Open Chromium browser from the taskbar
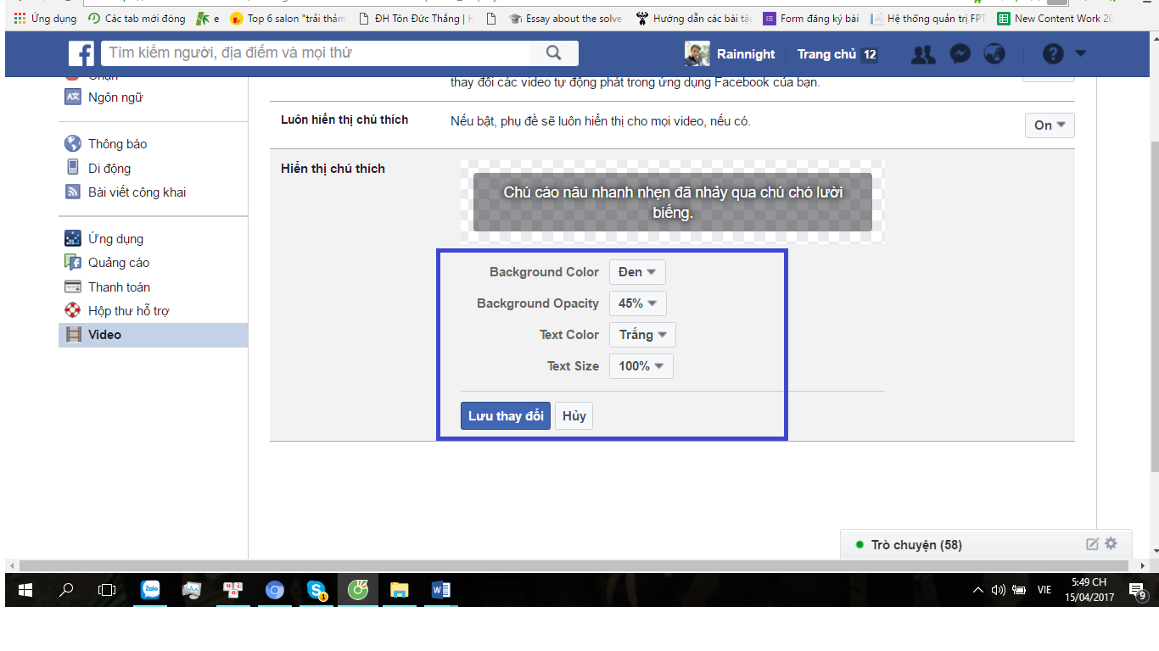 pyautogui.click(x=275, y=590)
